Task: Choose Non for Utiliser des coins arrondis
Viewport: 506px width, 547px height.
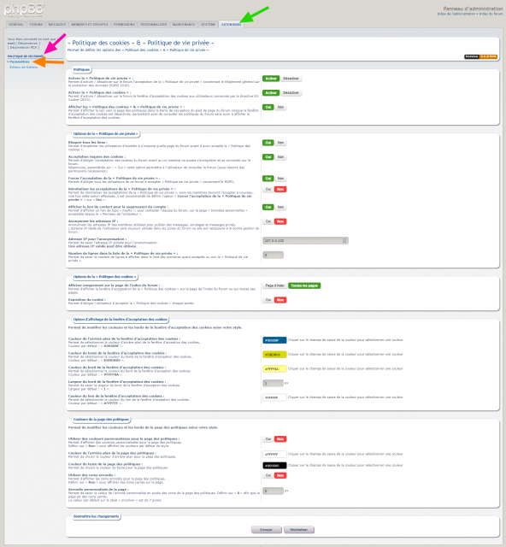Action: point(280,475)
